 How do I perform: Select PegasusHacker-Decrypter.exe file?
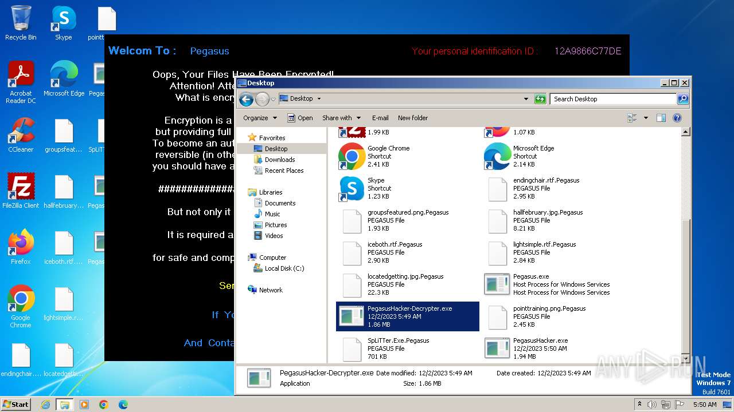coord(408,316)
